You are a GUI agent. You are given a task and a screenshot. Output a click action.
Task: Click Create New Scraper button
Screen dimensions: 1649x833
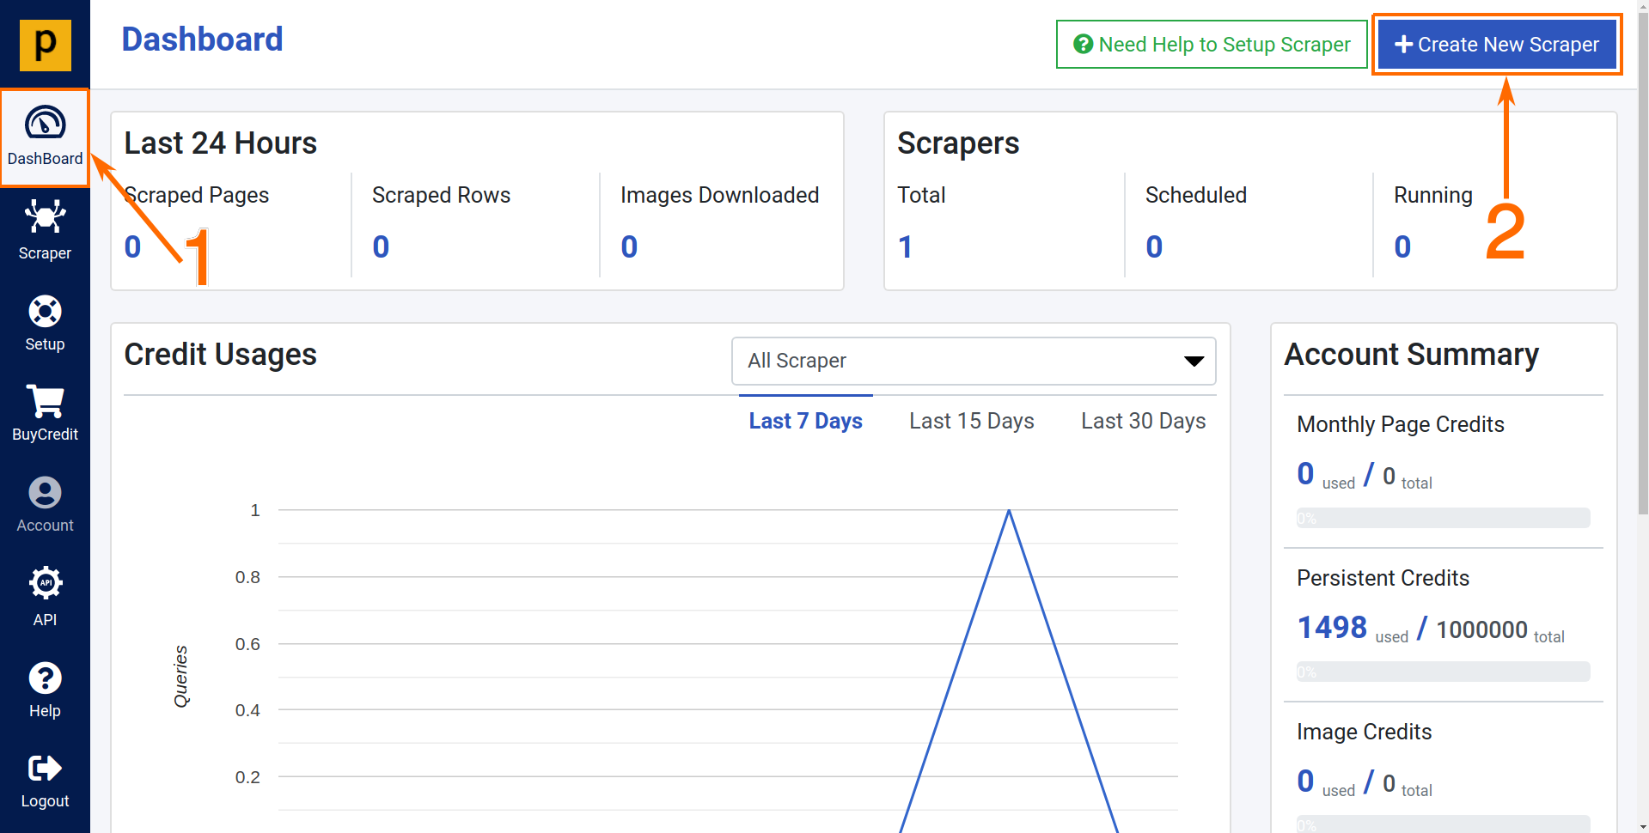1496,45
